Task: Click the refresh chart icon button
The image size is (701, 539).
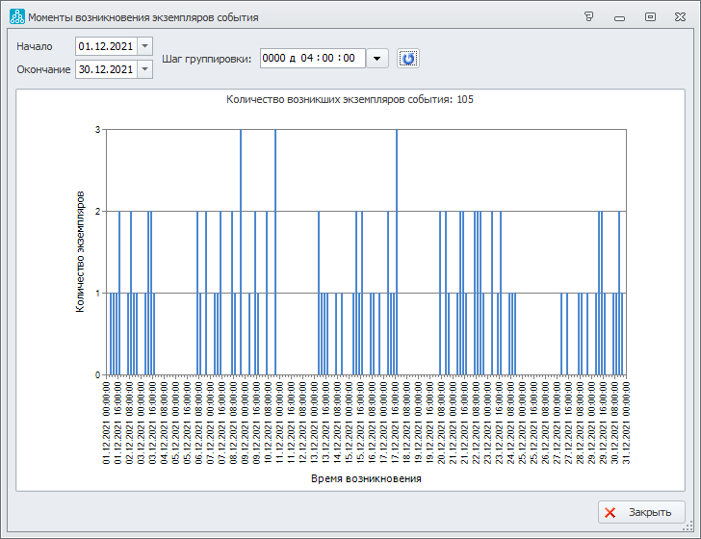Action: point(408,59)
